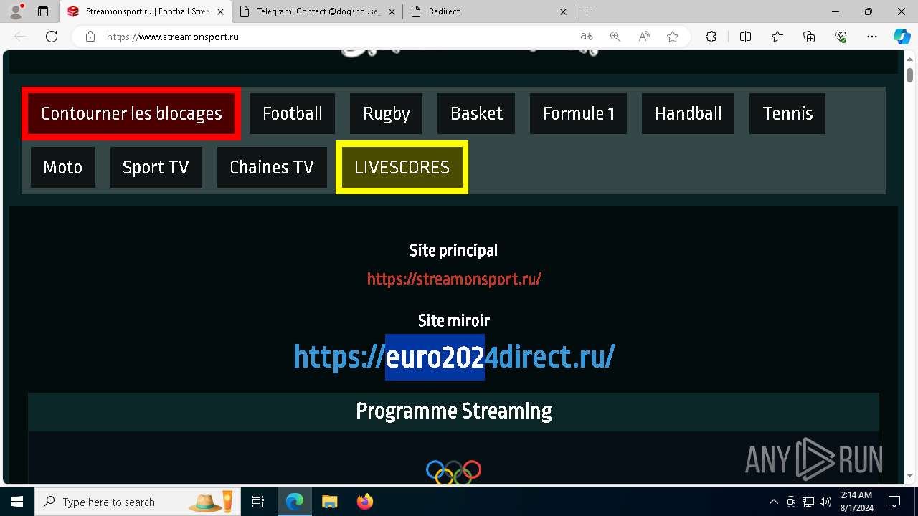
Task: Open the notification center icon
Action: pyautogui.click(x=894, y=502)
